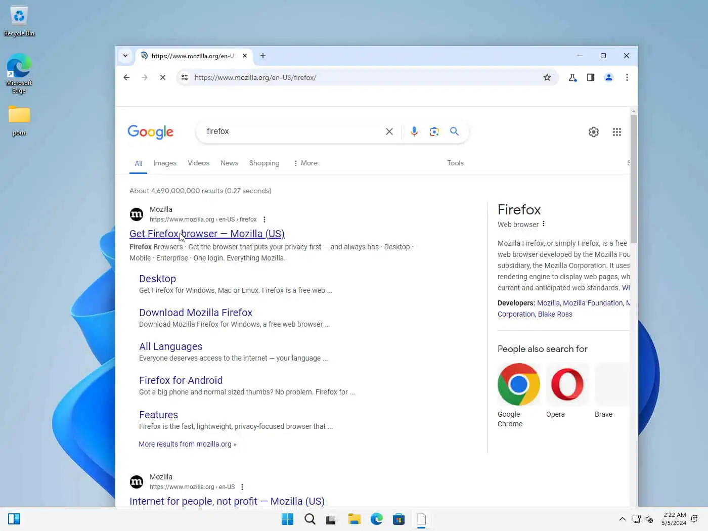Click Blake Ross developer link

[x=555, y=314]
